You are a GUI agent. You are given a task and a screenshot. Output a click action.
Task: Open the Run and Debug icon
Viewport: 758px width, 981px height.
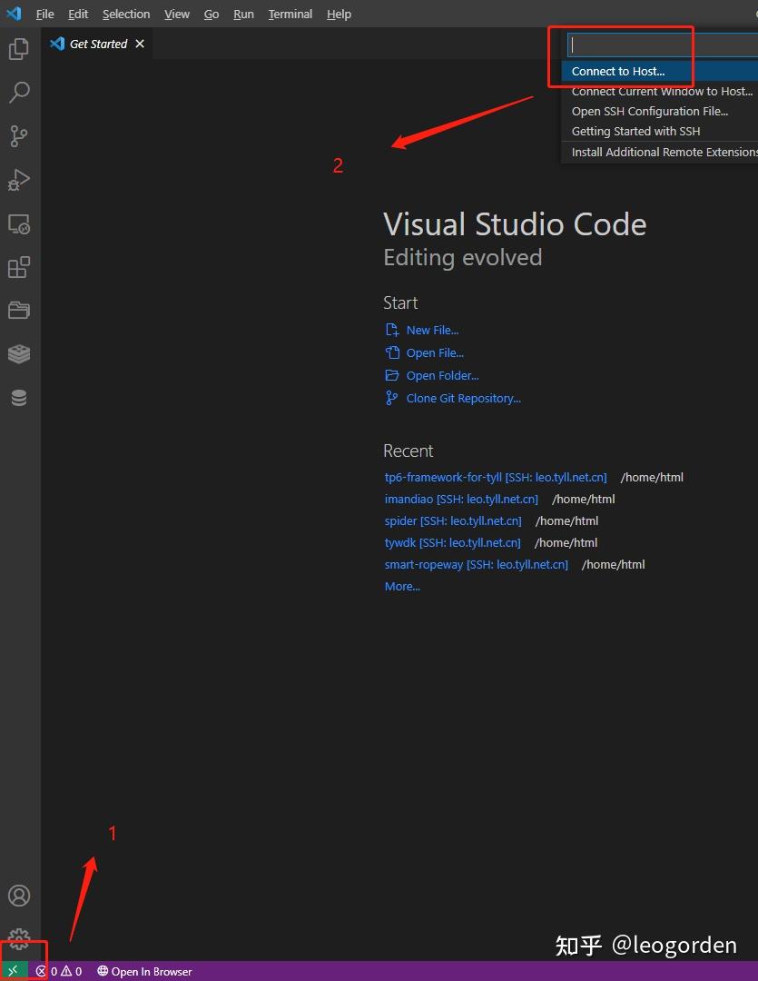point(19,180)
